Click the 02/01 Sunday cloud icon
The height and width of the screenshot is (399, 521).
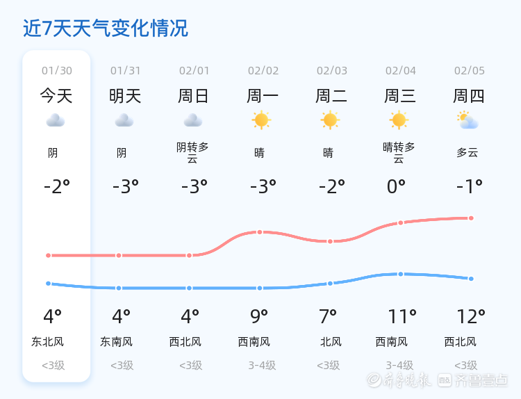pyautogui.click(x=193, y=121)
